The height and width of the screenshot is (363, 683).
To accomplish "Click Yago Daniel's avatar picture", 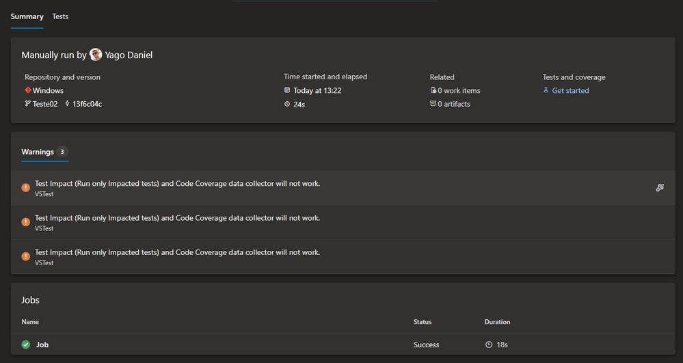I will [x=96, y=55].
